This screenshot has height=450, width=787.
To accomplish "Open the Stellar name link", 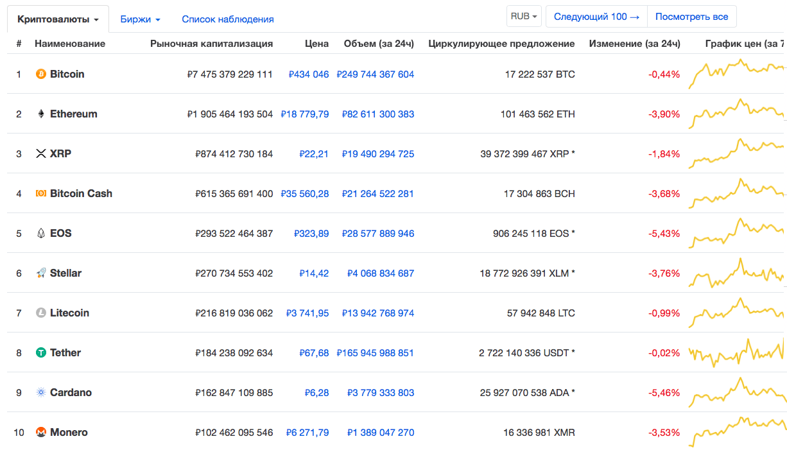I will pos(66,273).
